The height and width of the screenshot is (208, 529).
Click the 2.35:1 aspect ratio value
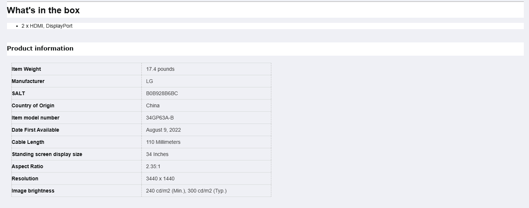[x=153, y=166]
